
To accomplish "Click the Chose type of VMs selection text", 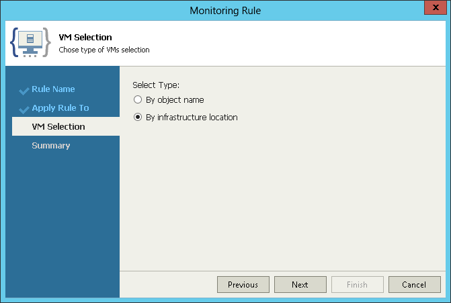I will pos(104,50).
